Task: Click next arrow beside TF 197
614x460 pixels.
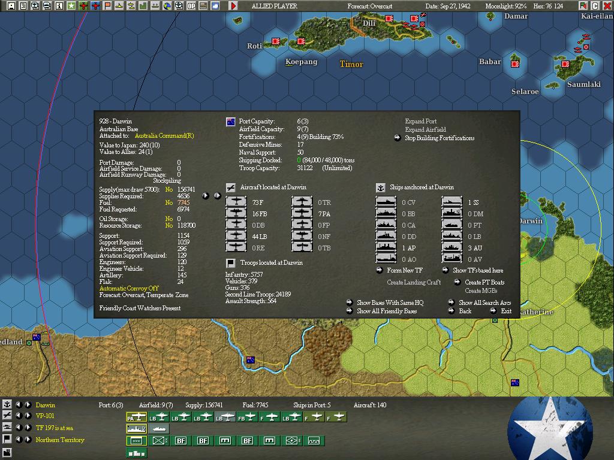Action: 28,428
